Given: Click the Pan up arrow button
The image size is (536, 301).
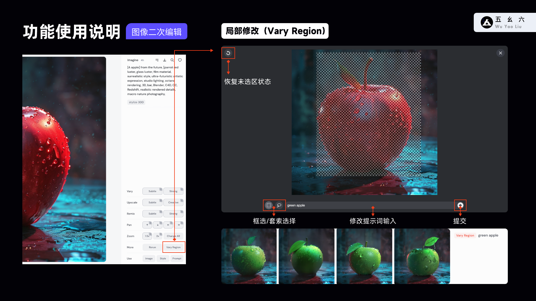Looking at the screenshot, I should 147,225.
